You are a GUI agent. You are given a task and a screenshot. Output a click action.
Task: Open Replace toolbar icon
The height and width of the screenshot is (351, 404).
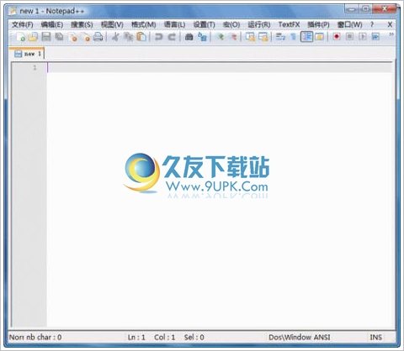[x=202, y=37]
